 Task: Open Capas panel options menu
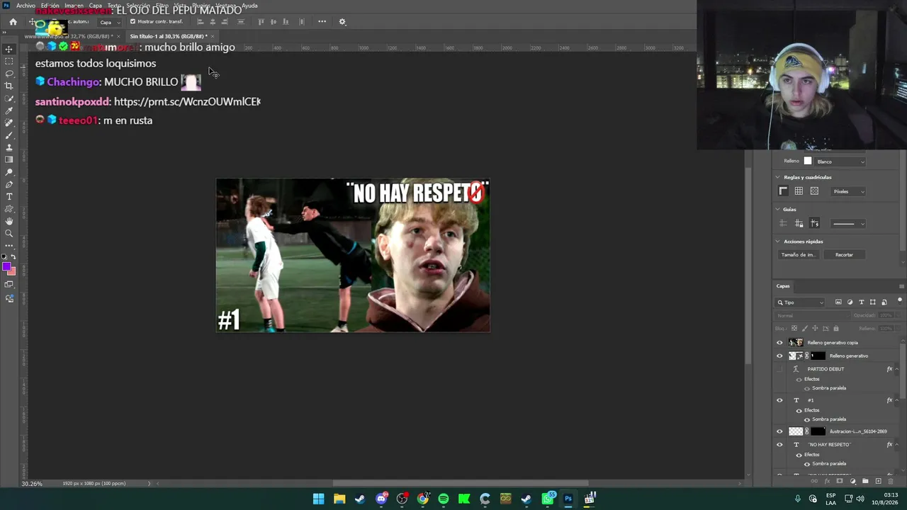901,286
